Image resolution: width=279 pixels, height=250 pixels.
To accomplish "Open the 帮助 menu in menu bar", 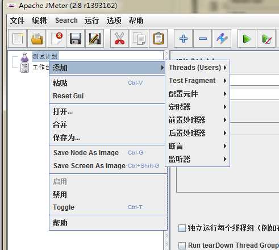I will point(136,20).
